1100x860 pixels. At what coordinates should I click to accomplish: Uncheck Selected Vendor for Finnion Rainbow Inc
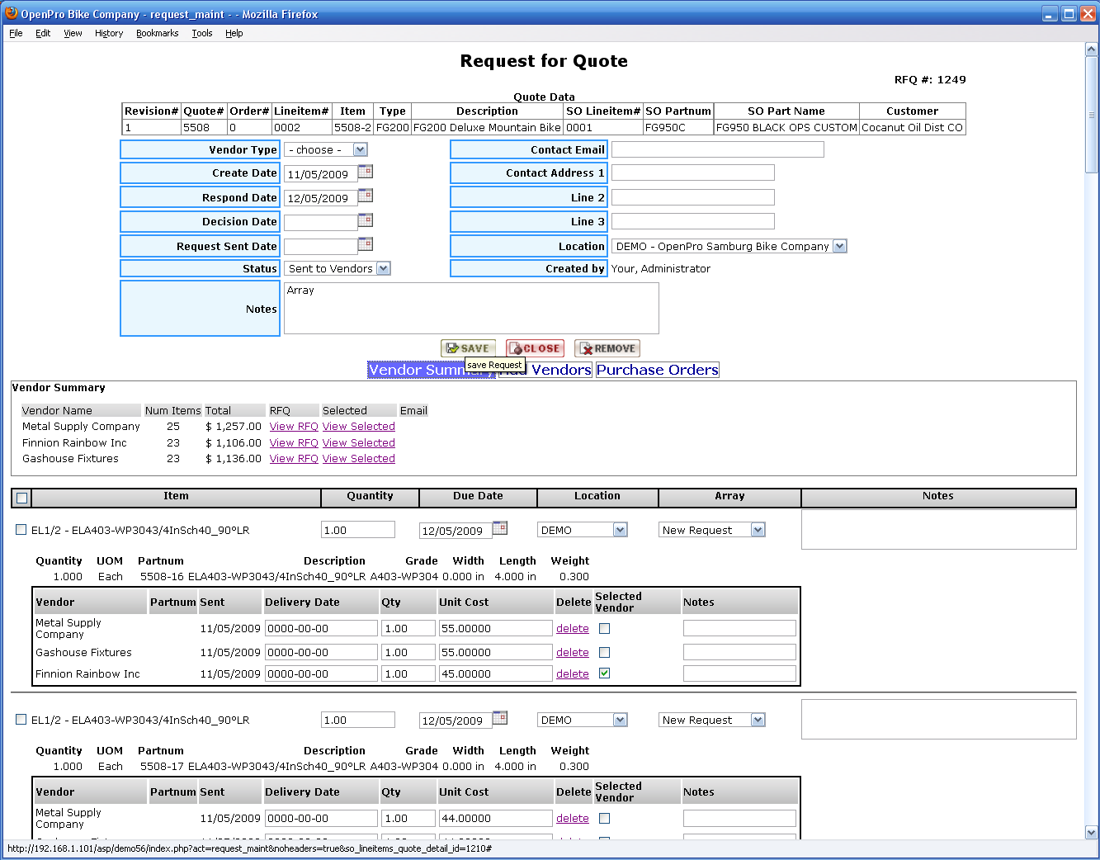[x=604, y=673]
